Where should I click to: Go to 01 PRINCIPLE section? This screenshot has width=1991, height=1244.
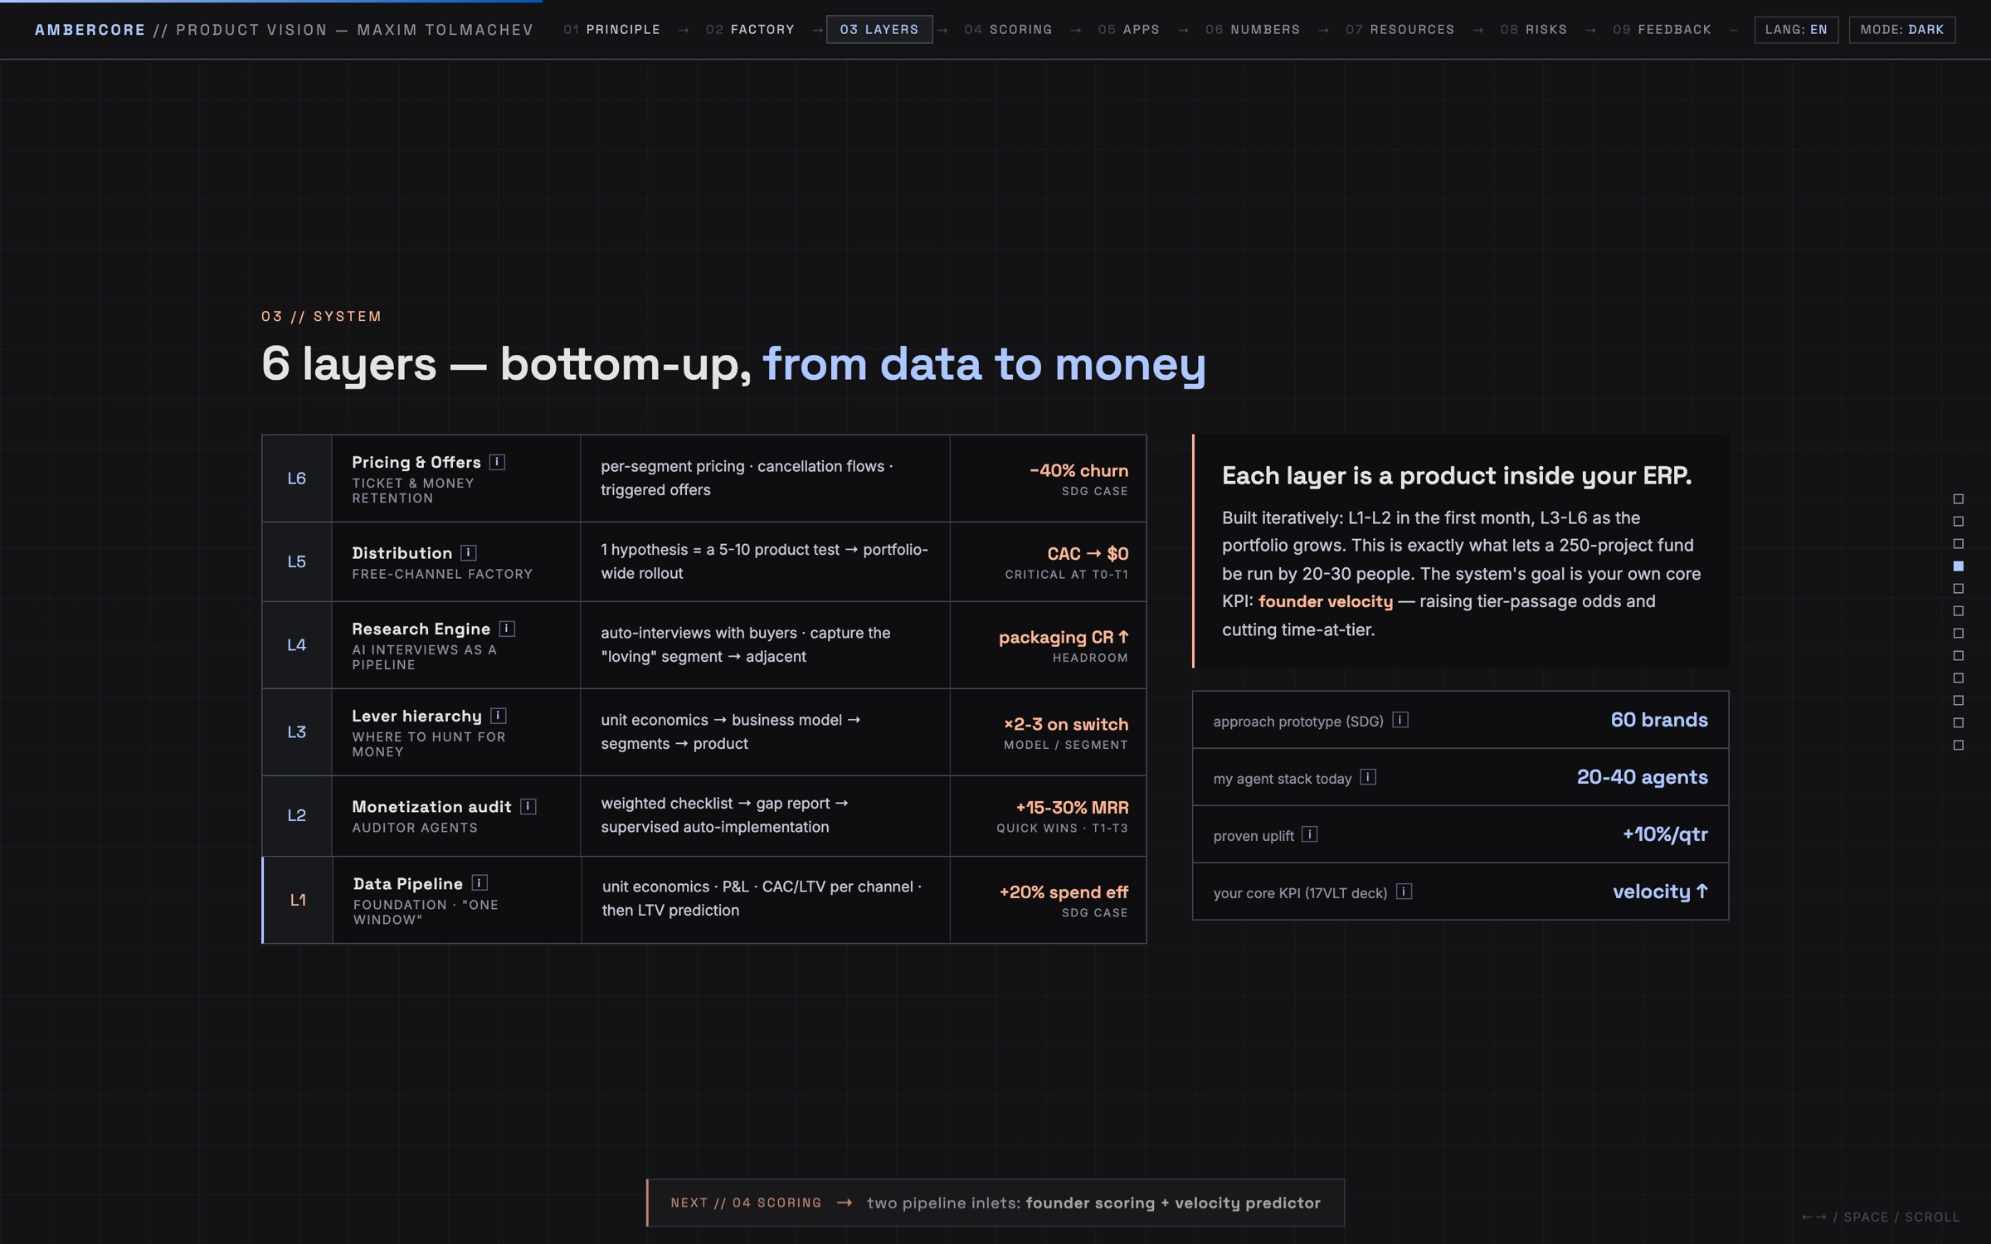click(611, 30)
